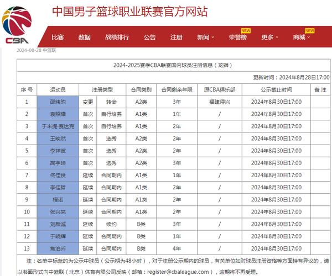Click the 变更 cell in row 1
The image size is (332, 276).
tap(88, 102)
